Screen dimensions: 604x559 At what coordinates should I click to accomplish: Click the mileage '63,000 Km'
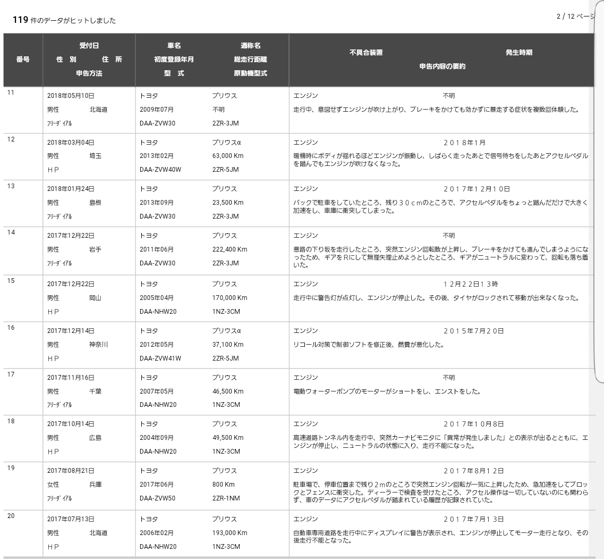[228, 156]
